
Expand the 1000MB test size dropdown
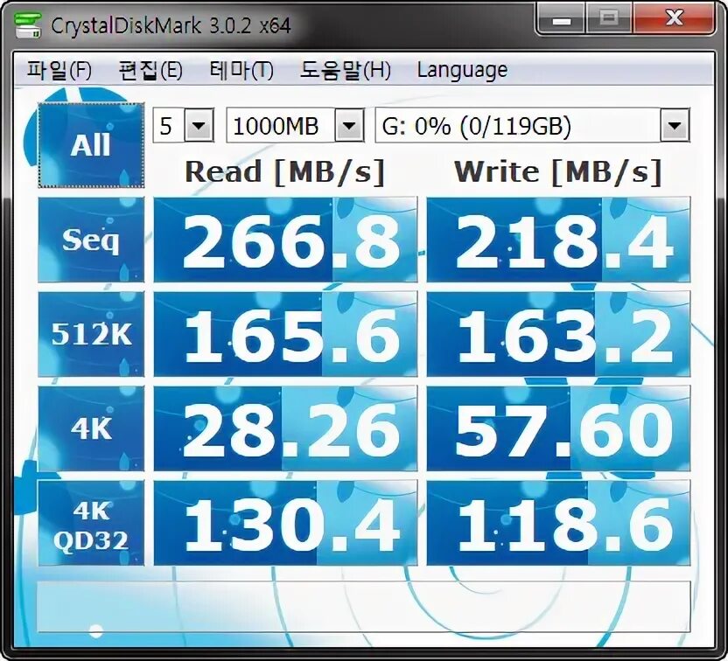(349, 125)
